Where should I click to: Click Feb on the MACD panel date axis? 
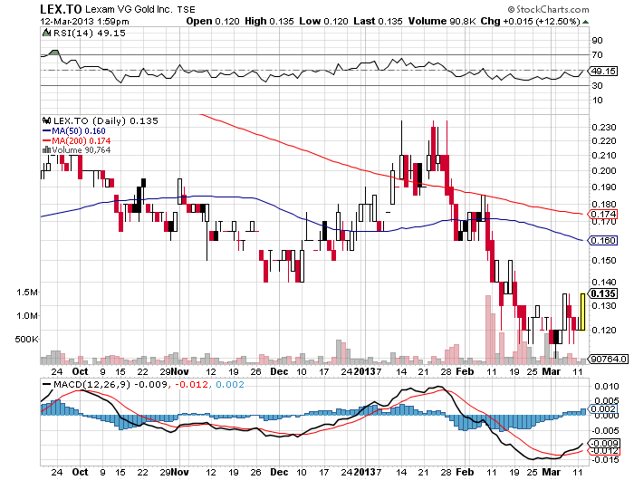[x=465, y=472]
